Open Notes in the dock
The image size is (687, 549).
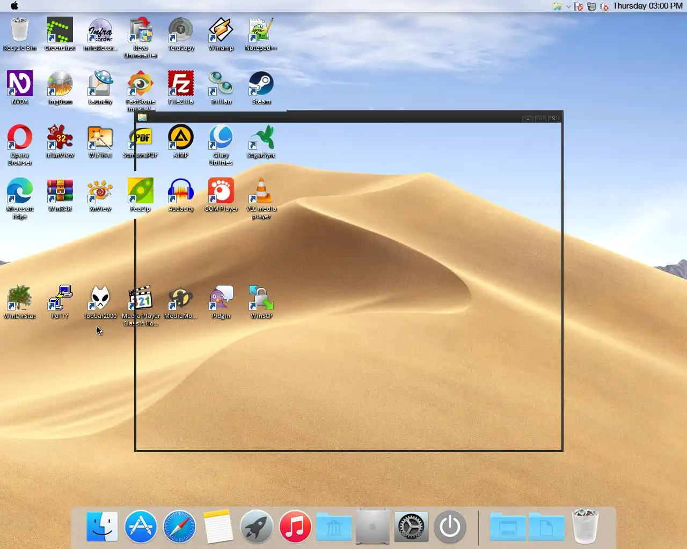(x=218, y=526)
